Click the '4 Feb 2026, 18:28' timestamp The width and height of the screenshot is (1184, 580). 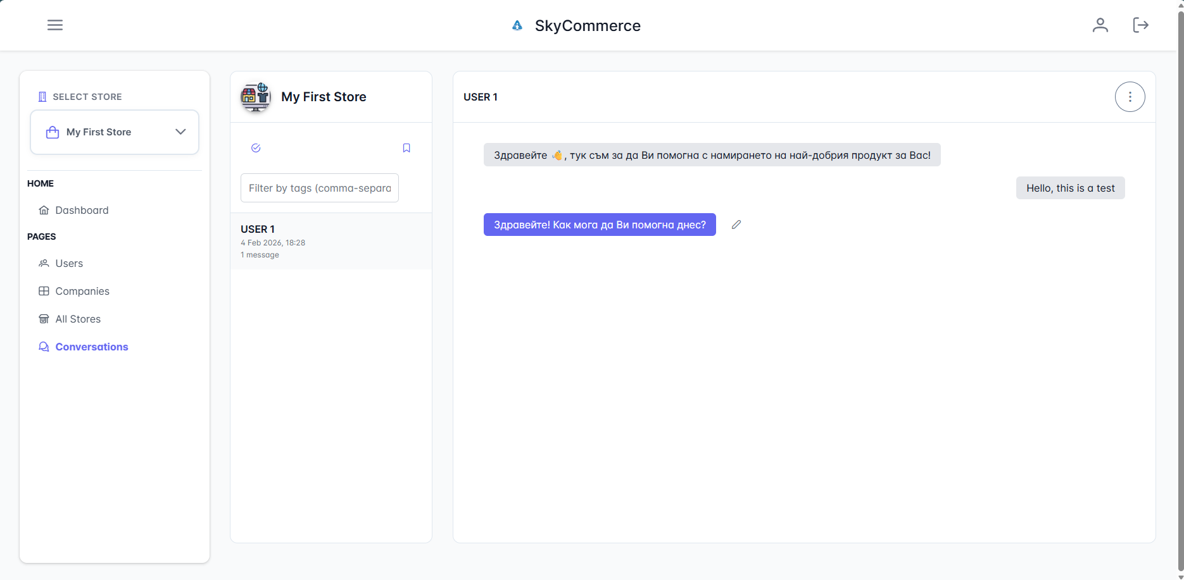coord(273,243)
